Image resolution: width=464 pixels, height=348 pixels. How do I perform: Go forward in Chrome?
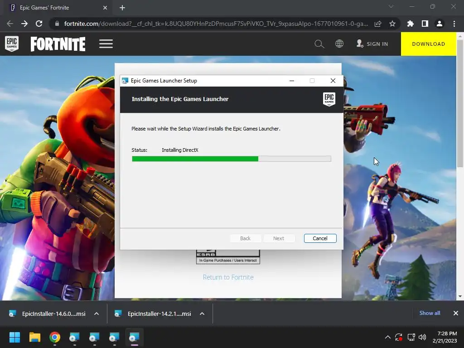[x=24, y=24]
